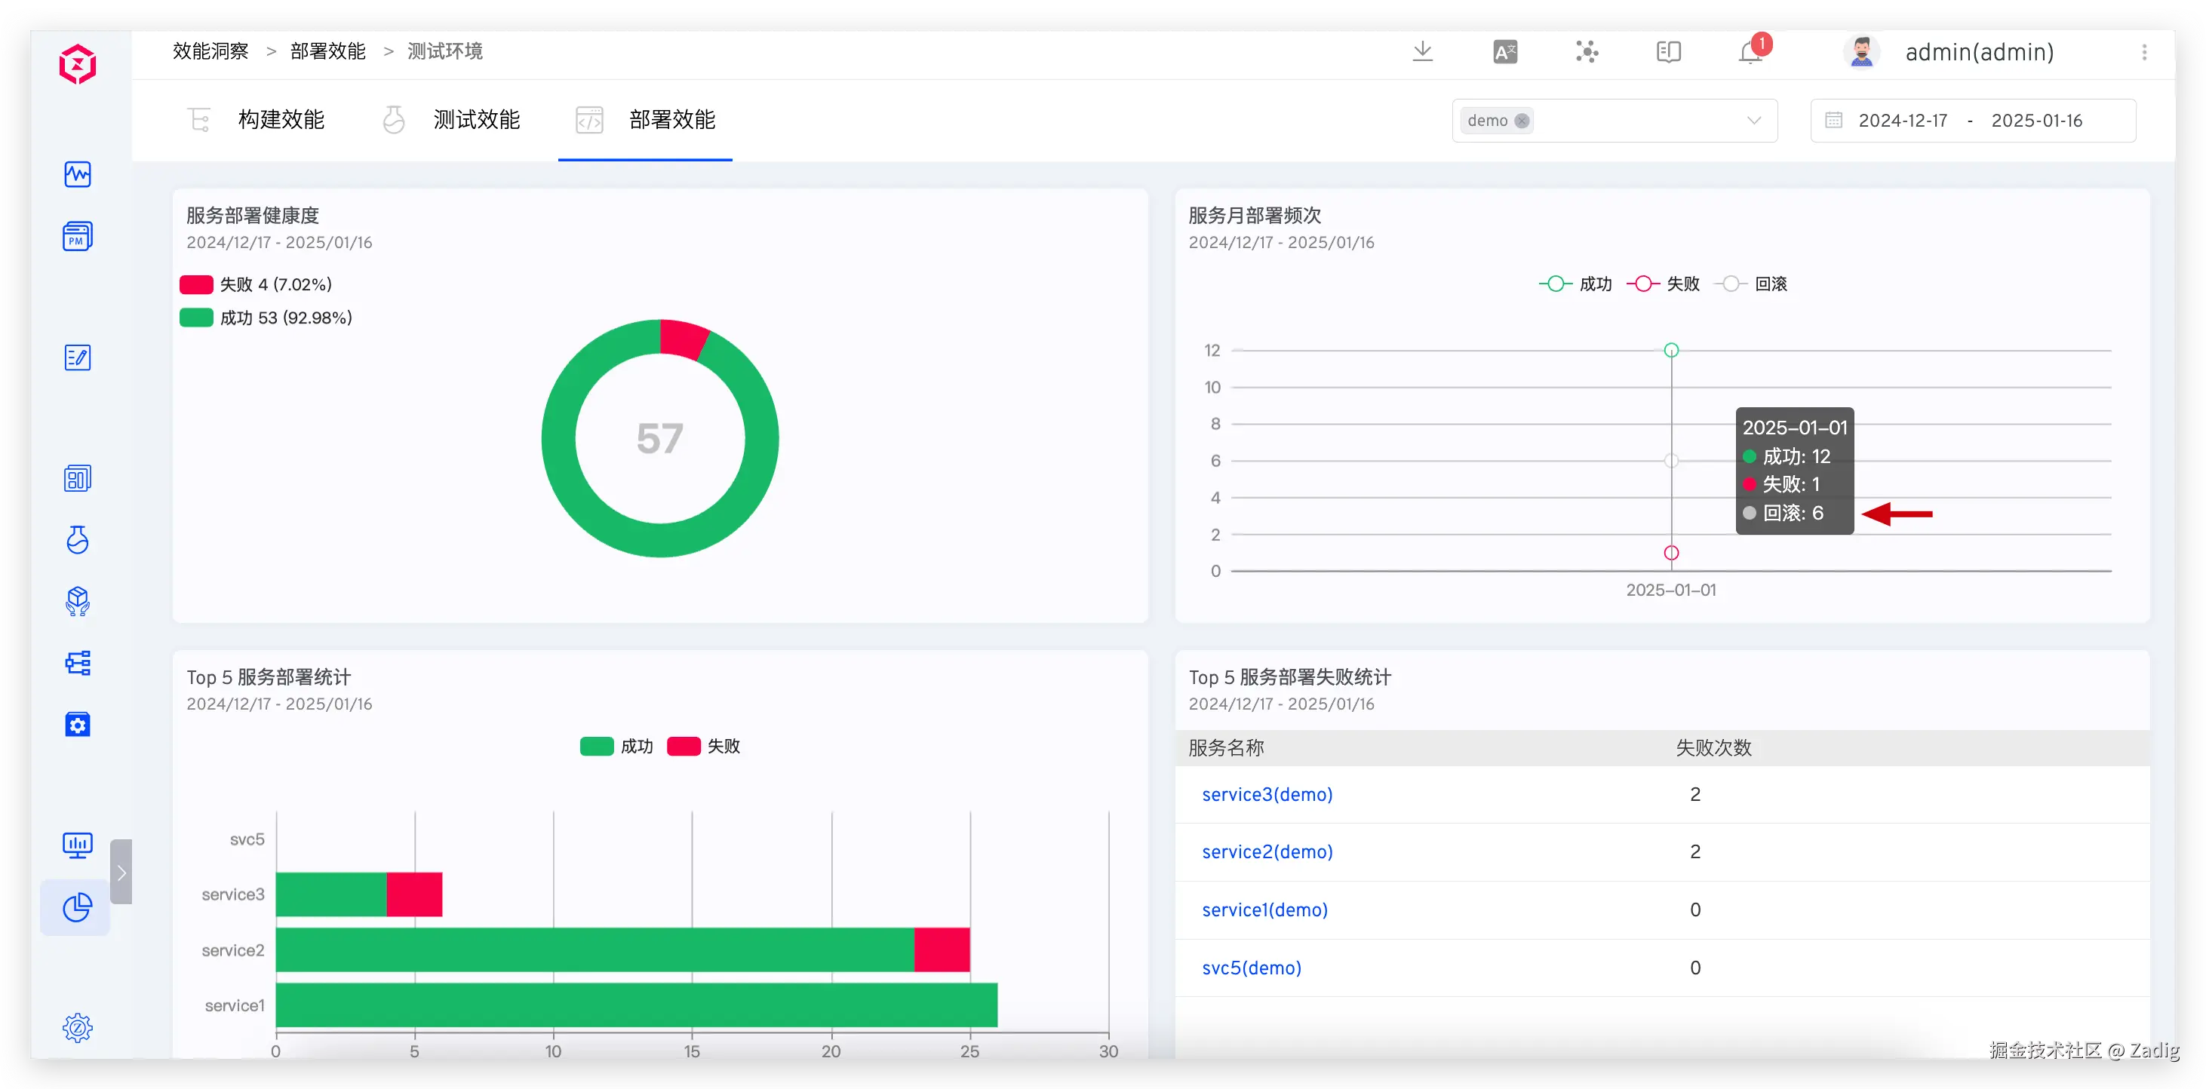
Task: Click the PM project icon in sidebar
Action: coord(77,236)
